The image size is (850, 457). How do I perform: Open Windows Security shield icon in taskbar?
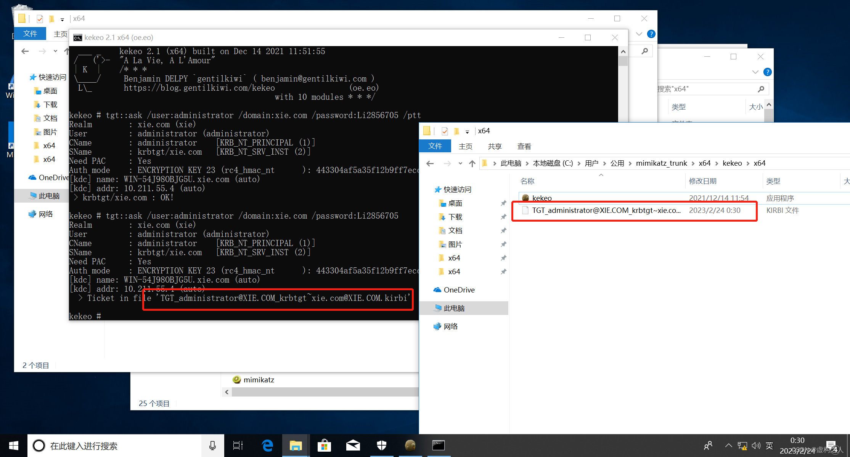[381, 445]
